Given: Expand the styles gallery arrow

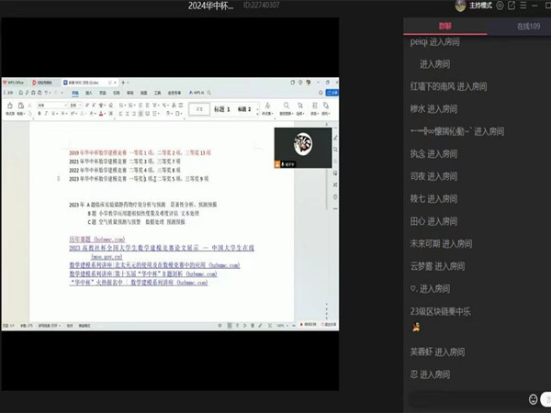Looking at the screenshot, I should click(x=257, y=114).
